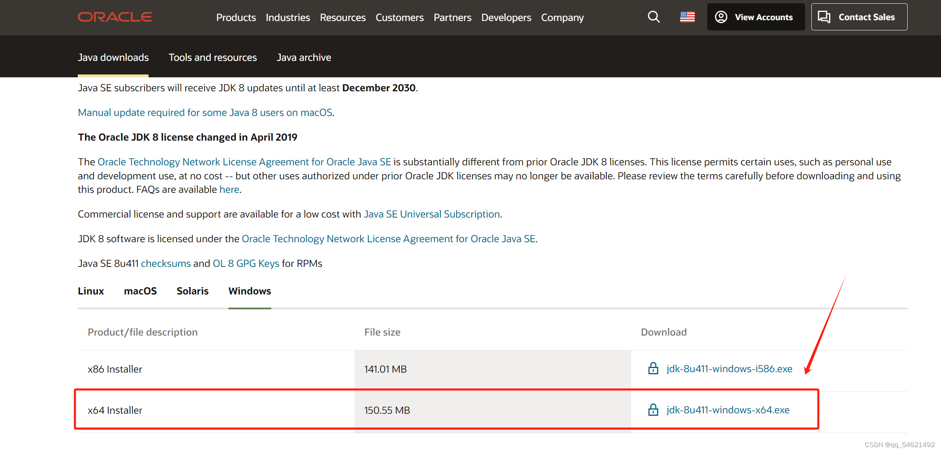Select the Solaris platform tab
This screenshot has width=941, height=452.
pos(193,291)
